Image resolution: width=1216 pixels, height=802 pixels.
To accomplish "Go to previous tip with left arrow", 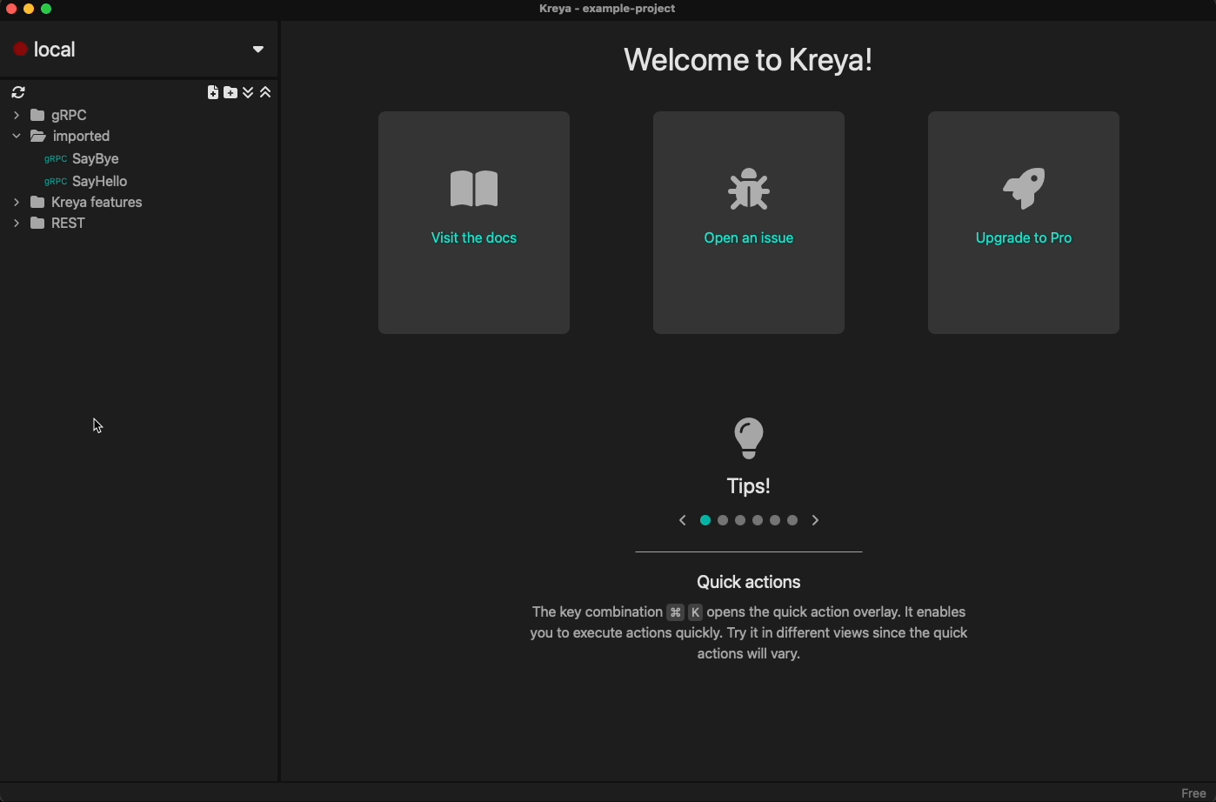I will click(682, 521).
